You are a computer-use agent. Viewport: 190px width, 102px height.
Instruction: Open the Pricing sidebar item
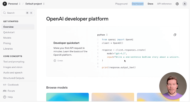click(x=7, y=43)
